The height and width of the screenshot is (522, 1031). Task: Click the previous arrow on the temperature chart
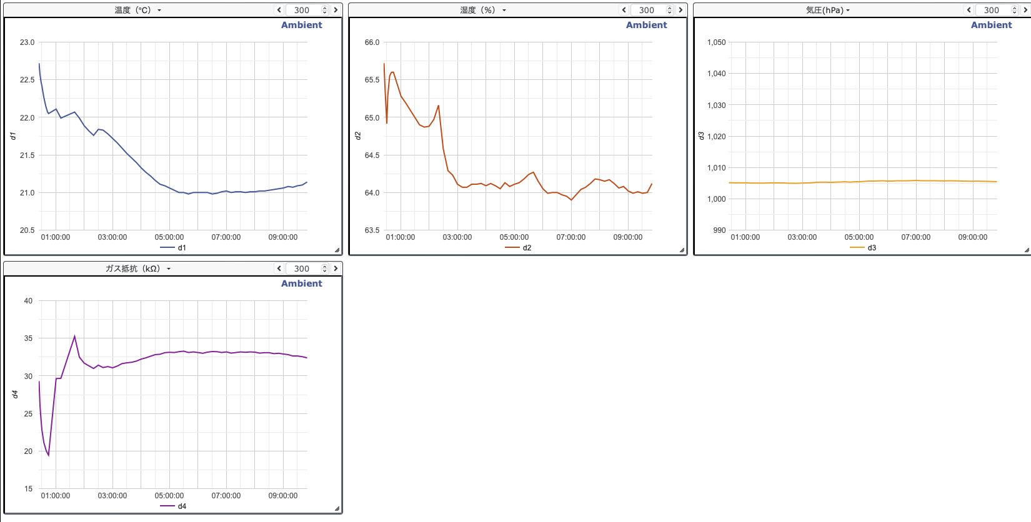point(279,10)
